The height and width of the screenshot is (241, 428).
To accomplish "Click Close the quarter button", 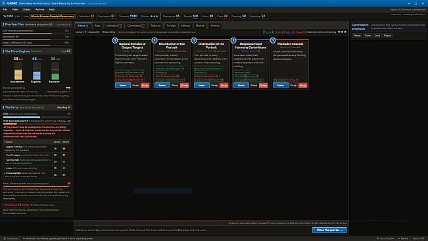I will tap(330, 230).
